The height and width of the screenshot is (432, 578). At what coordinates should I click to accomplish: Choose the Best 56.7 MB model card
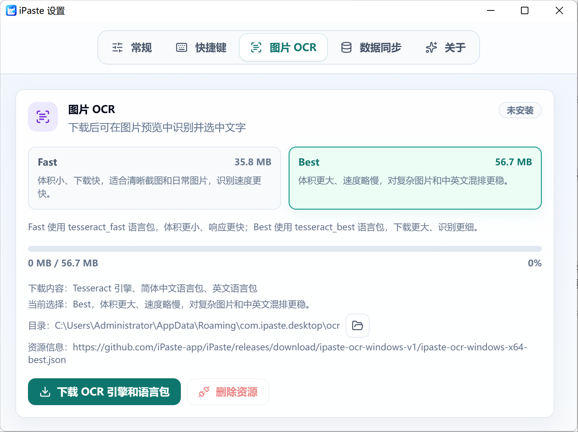415,178
